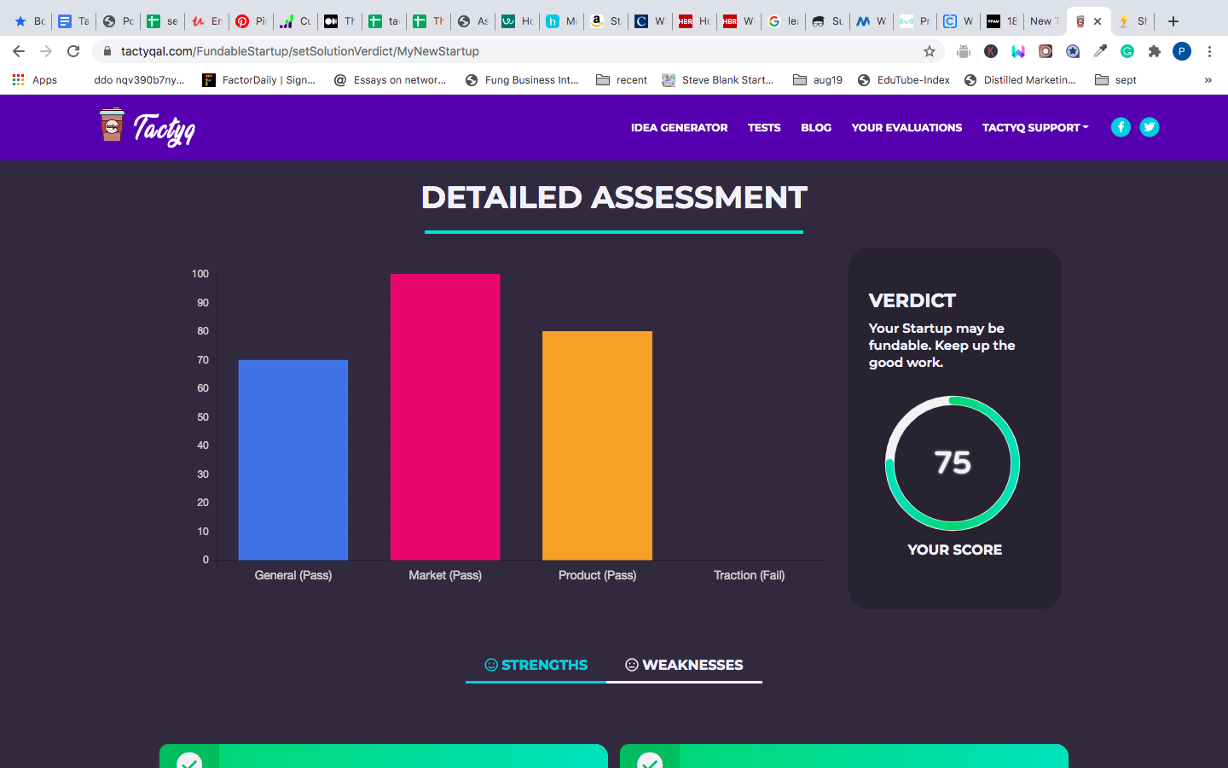Open the Chrome extensions puzzle icon

click(x=1155, y=51)
